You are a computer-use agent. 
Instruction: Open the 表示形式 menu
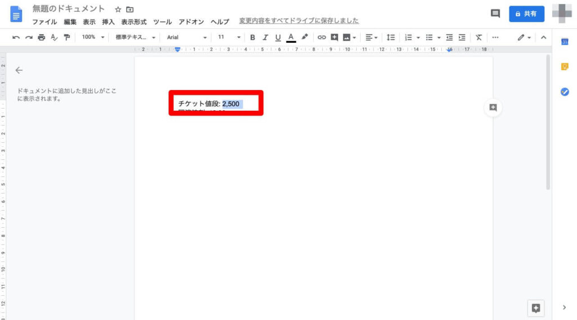point(134,22)
